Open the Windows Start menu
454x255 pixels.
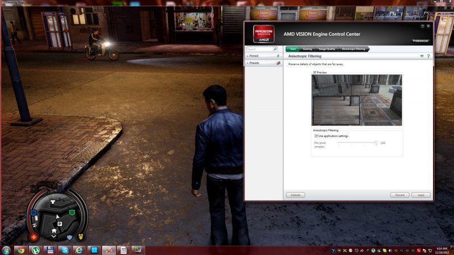pyautogui.click(x=6, y=250)
